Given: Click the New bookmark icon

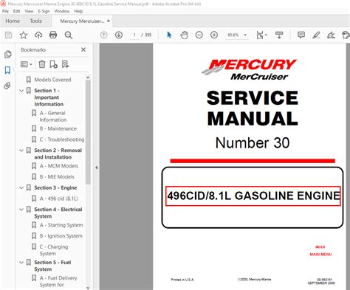Looking at the screenshot, I should click(53, 64).
